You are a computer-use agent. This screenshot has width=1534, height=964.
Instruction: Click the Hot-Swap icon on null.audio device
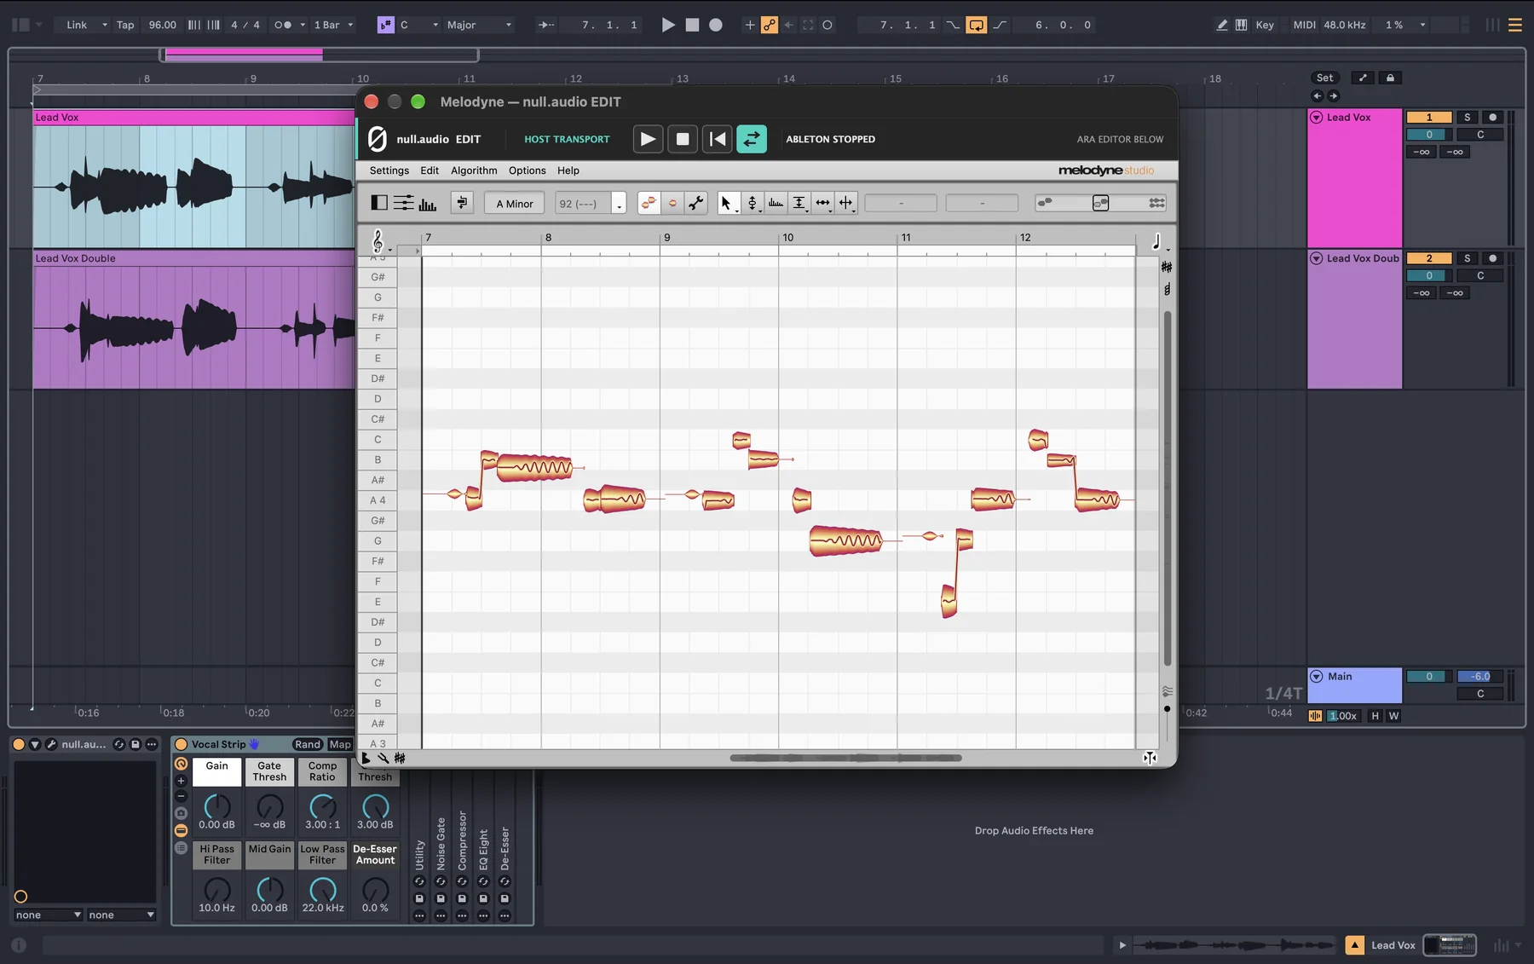coord(119,744)
